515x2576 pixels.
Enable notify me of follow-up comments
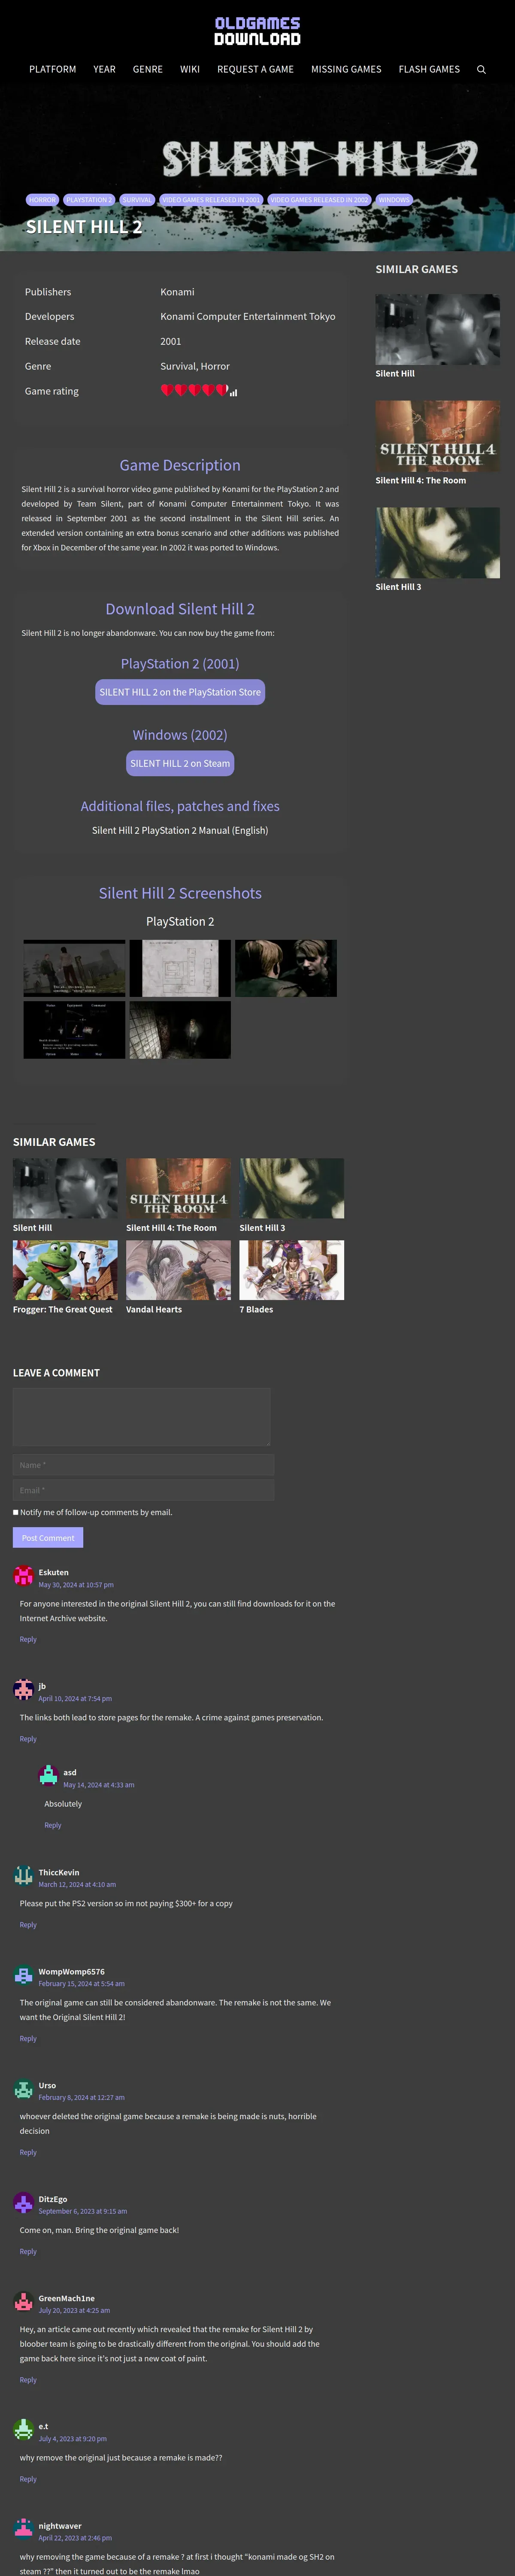16,1512
